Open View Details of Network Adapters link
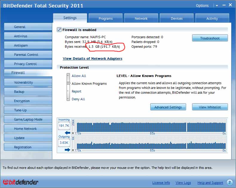This screenshot has width=236, height=188. [x=92, y=58]
